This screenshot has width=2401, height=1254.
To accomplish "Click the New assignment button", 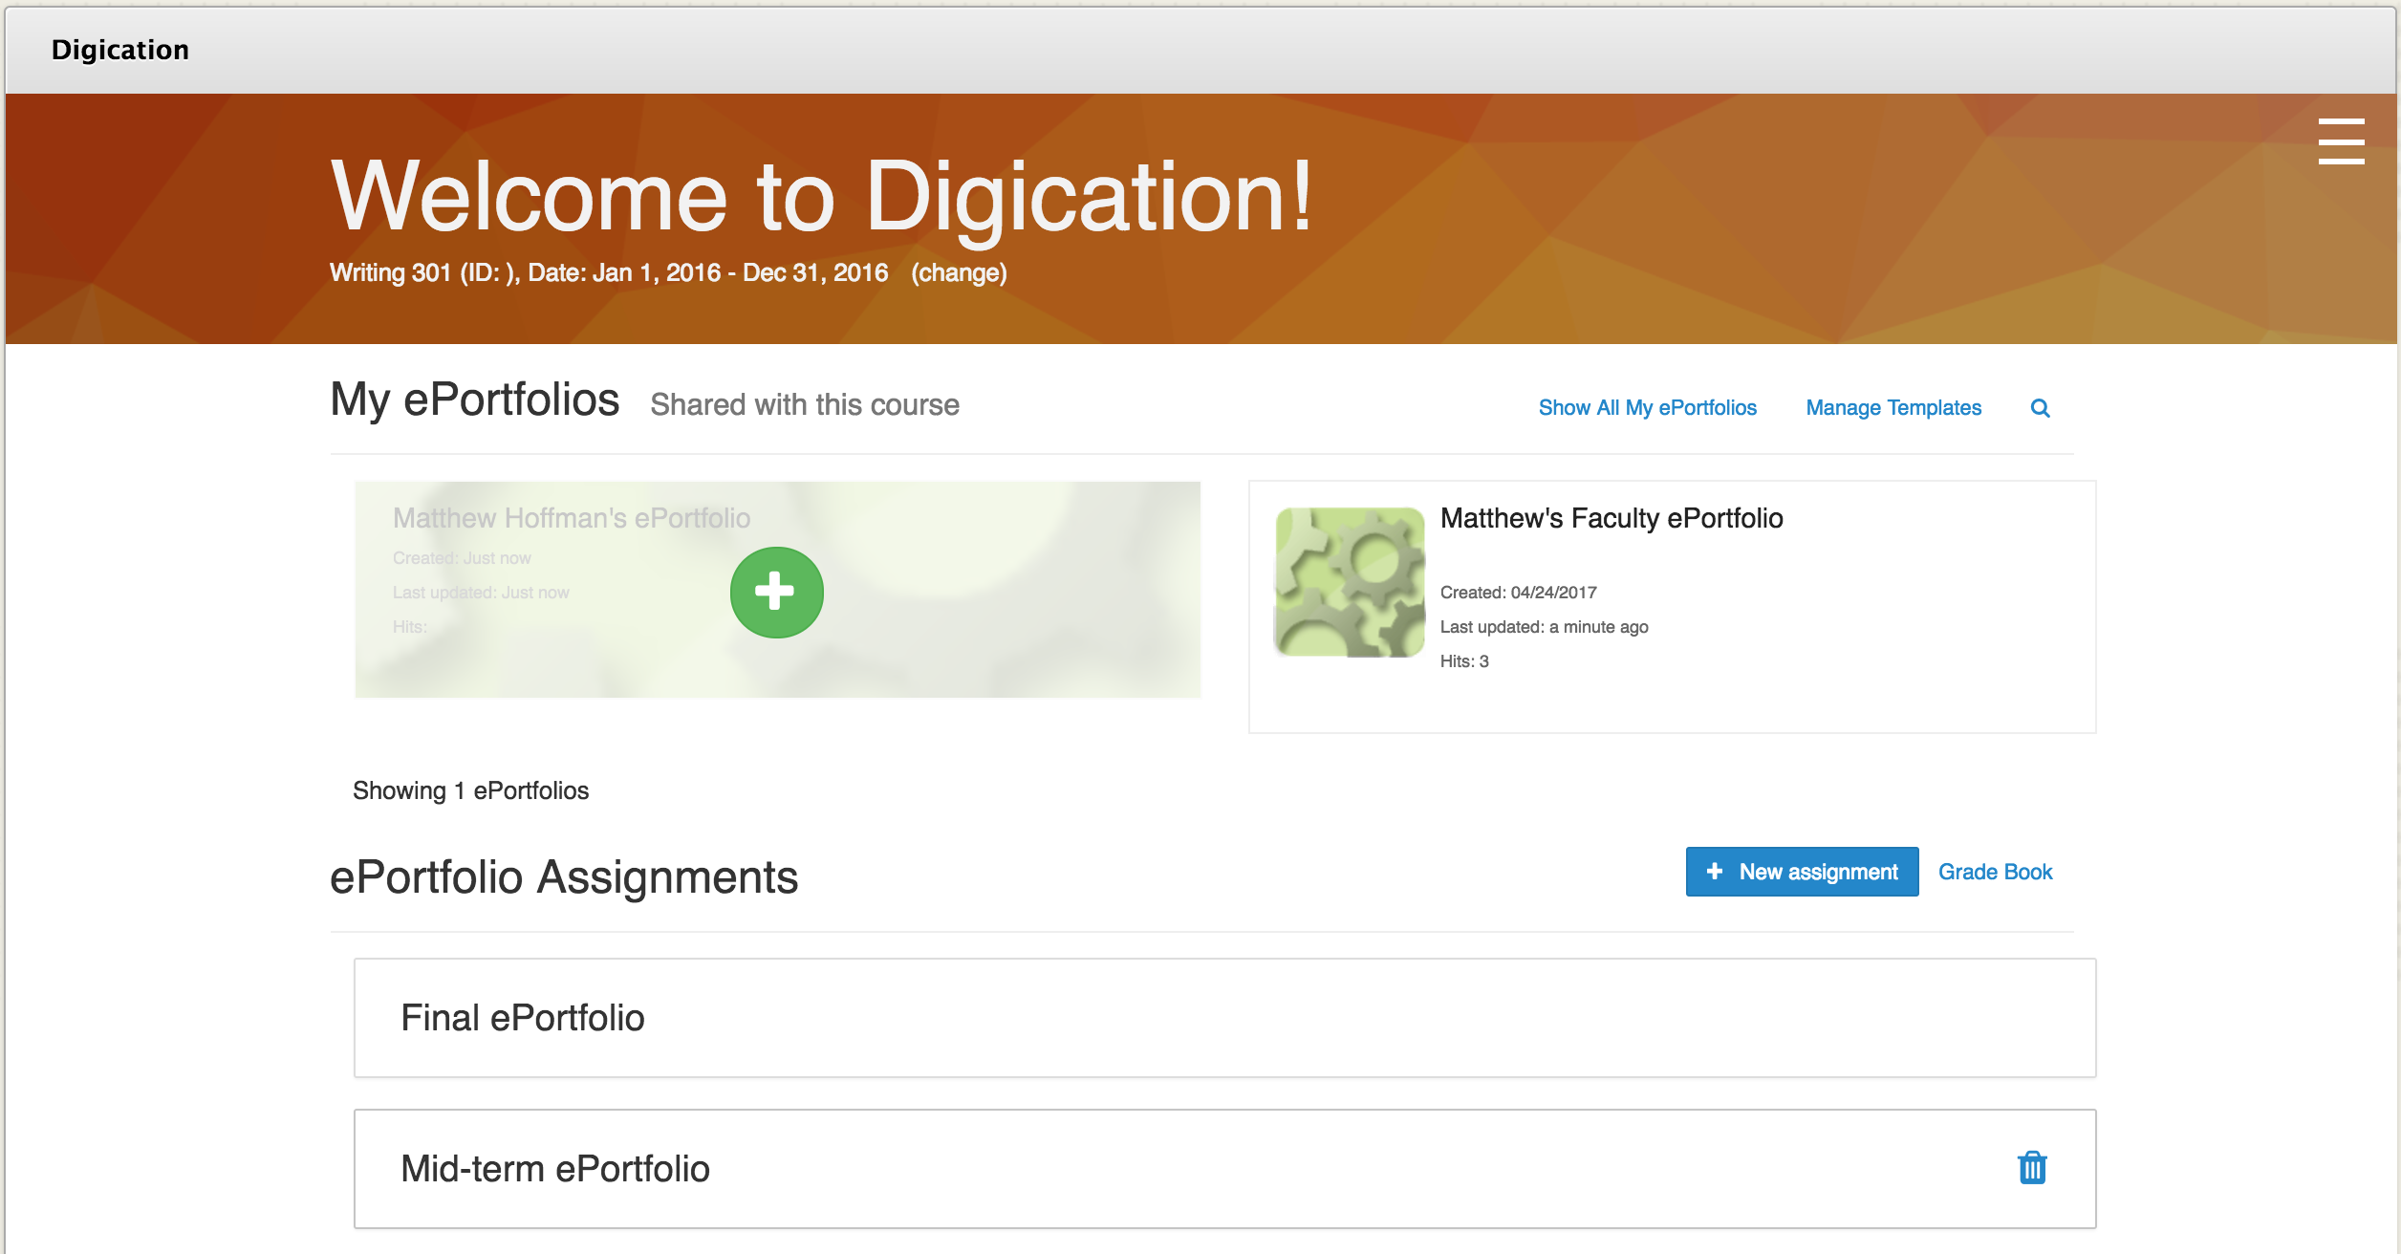I will coord(1801,871).
